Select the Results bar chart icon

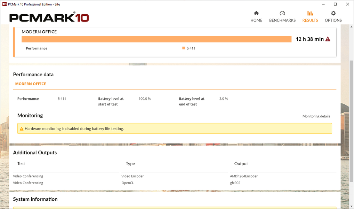[x=310, y=13]
